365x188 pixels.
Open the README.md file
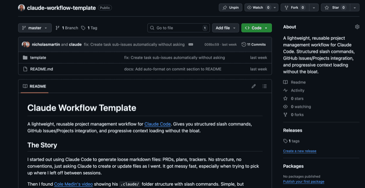click(x=41, y=69)
